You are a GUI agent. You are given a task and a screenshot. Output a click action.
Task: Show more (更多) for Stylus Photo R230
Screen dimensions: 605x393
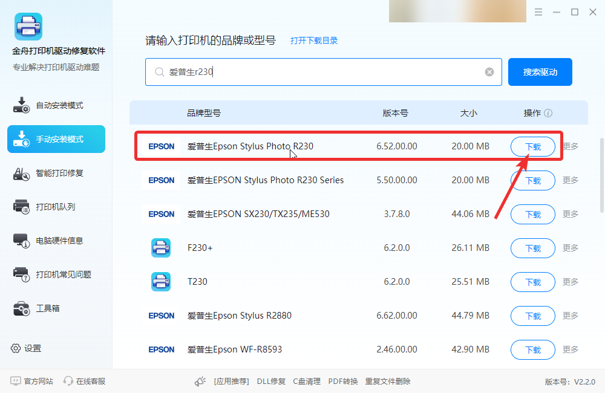[x=571, y=146]
